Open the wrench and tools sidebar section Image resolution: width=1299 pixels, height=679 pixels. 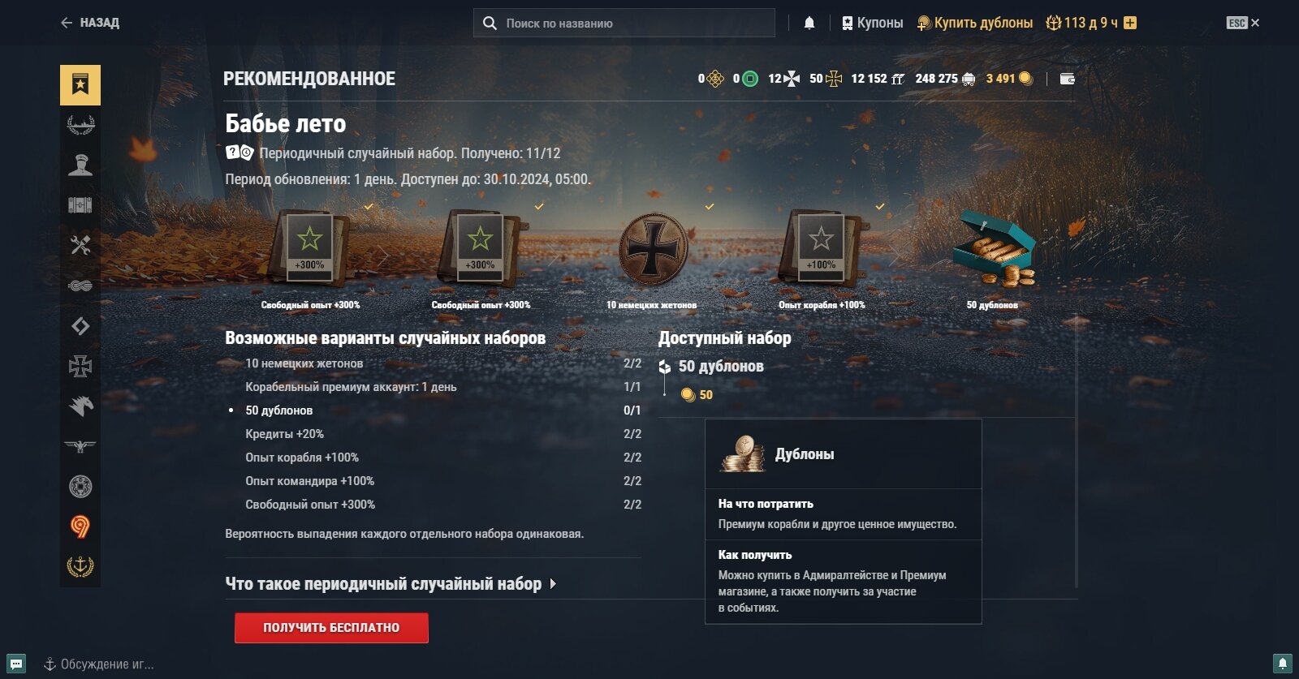click(80, 245)
